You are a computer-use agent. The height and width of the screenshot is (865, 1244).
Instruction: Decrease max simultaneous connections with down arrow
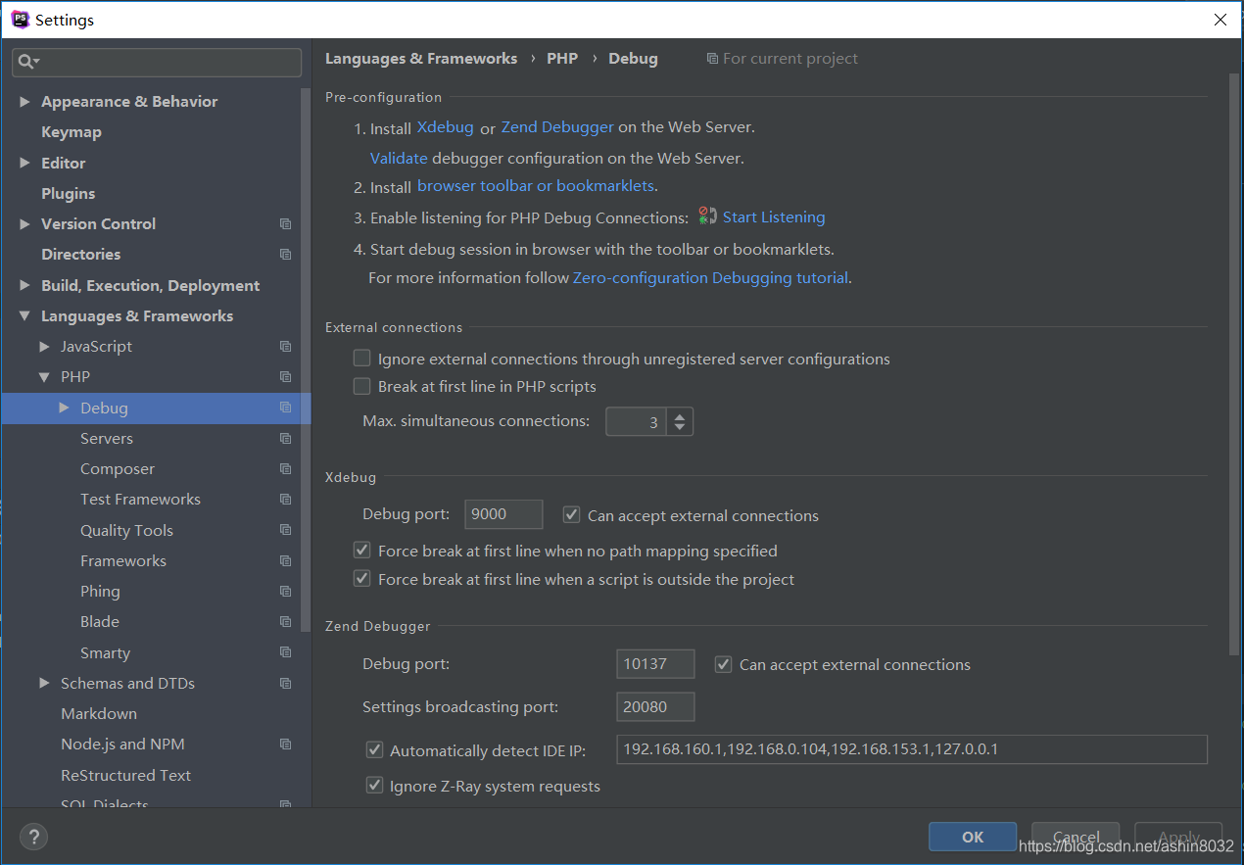tap(680, 428)
